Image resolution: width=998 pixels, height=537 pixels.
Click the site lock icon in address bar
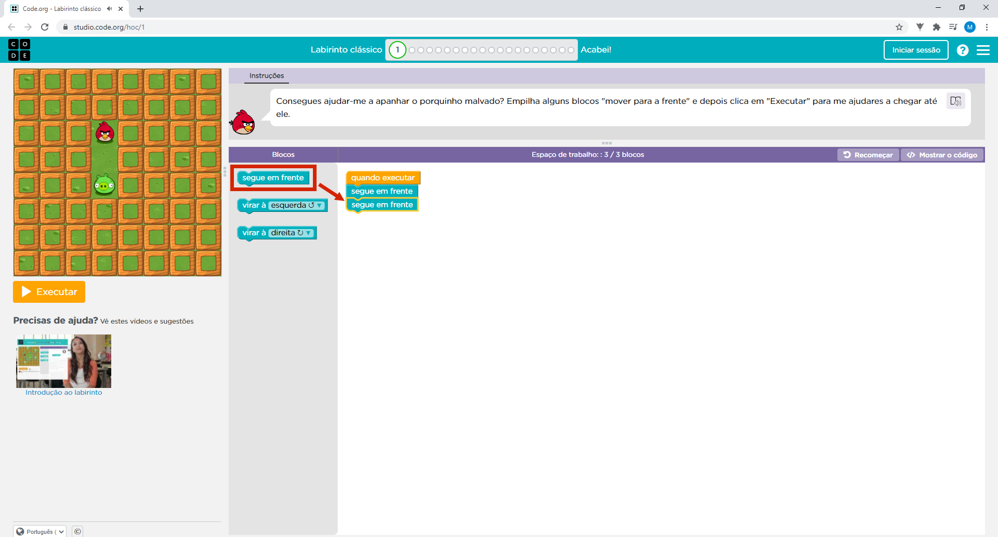(x=65, y=27)
